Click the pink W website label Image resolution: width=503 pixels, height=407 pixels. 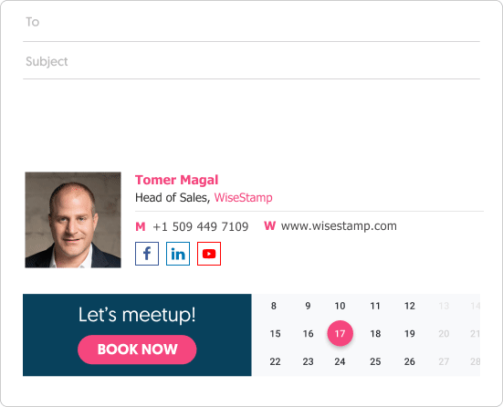270,225
